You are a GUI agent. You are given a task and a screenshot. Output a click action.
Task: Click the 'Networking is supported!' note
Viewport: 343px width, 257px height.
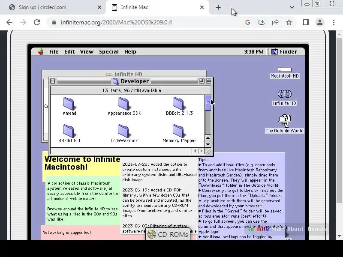[66, 233]
